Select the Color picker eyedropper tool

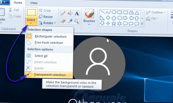[x=70, y=21]
